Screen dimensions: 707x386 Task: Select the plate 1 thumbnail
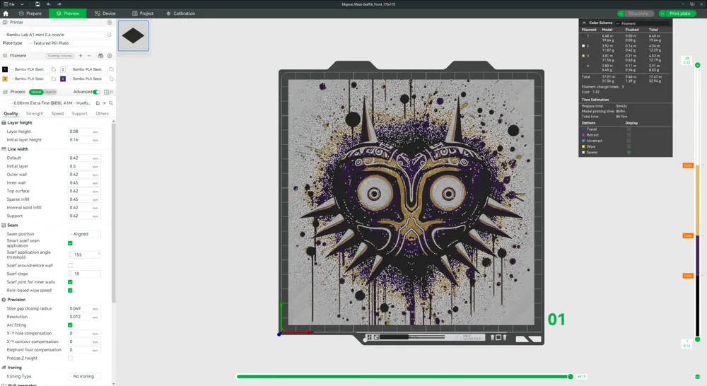pos(133,35)
